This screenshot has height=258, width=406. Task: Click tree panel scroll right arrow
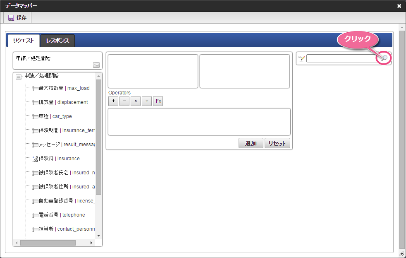pos(91,243)
